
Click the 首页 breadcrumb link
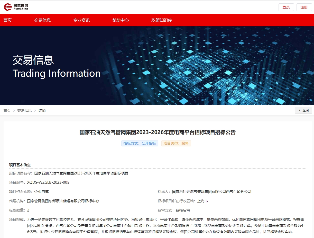[x=7, y=110]
